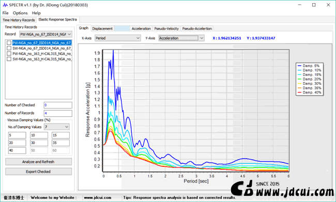Click the Export Checked button
The image size is (336, 202).
38,172
